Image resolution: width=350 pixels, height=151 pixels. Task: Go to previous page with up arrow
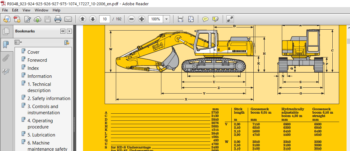[83, 19]
